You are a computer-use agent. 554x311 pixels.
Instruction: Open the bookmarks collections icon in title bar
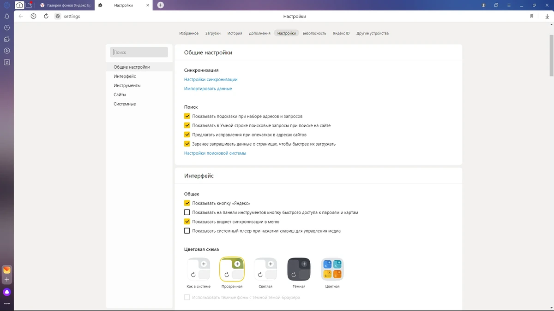[496, 5]
